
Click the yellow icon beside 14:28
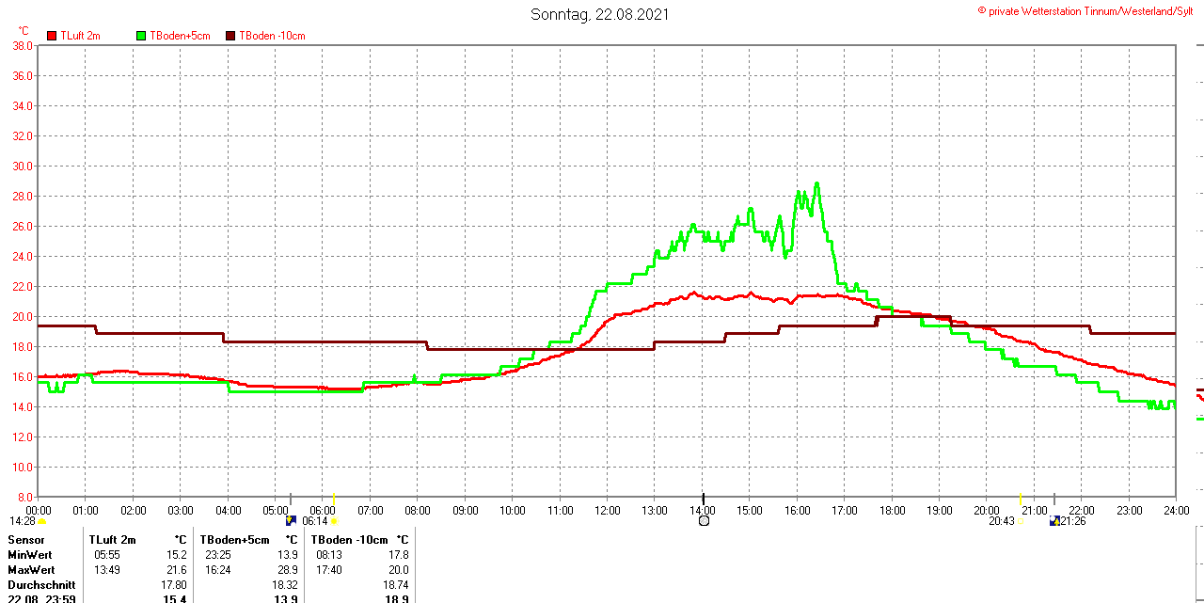pyautogui.click(x=41, y=521)
